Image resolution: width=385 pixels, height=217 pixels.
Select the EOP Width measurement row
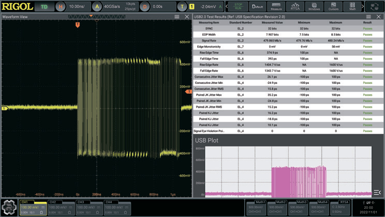[288, 35]
